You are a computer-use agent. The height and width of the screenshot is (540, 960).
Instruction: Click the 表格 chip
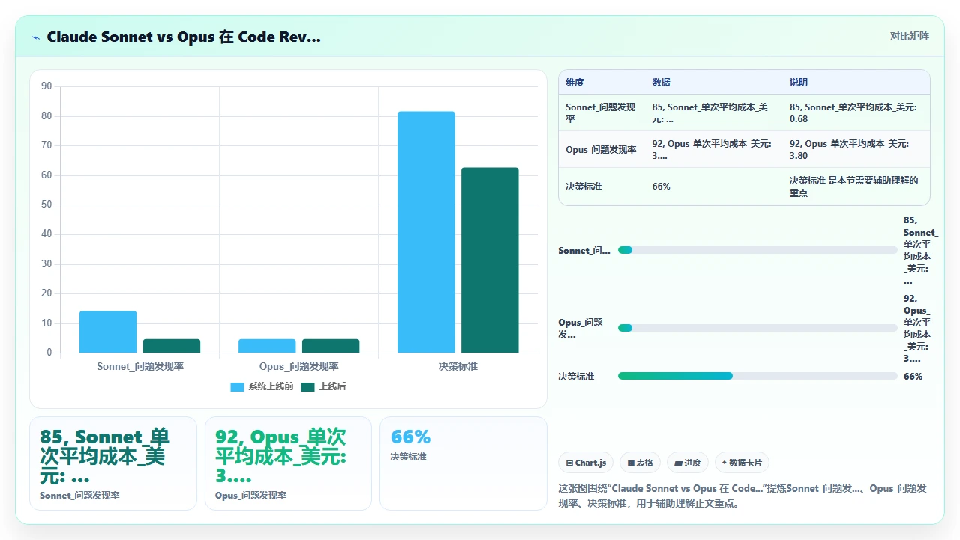click(x=640, y=463)
